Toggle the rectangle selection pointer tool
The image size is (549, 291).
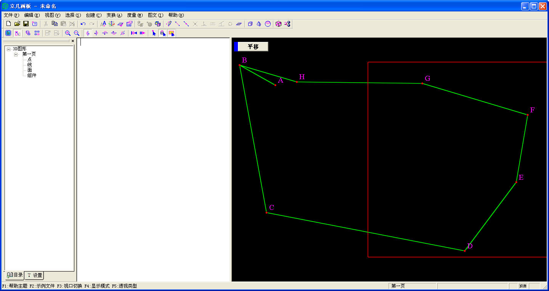(x=172, y=33)
